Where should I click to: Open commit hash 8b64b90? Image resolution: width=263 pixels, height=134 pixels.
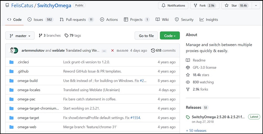123,51
